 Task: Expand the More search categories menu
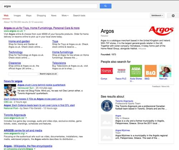click(65, 15)
